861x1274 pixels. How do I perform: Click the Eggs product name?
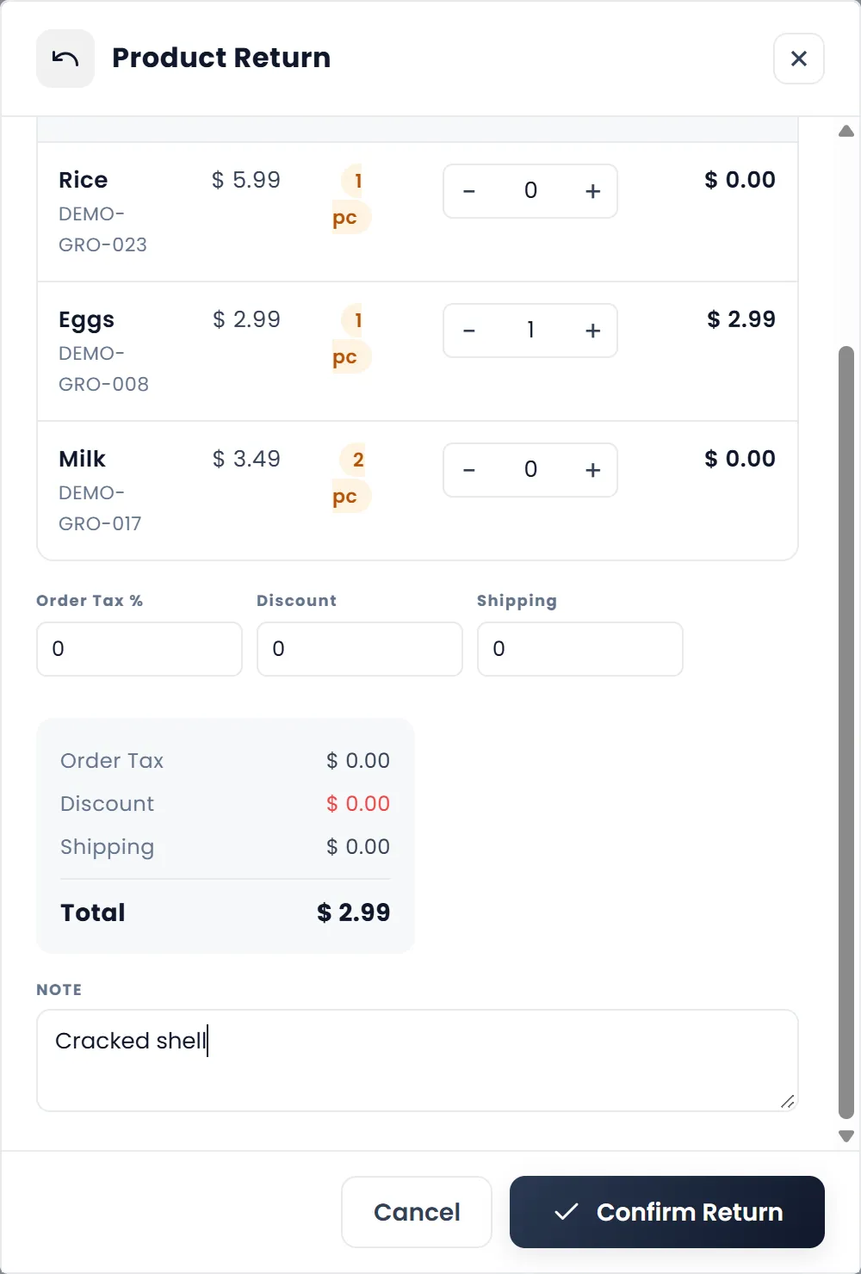click(86, 320)
